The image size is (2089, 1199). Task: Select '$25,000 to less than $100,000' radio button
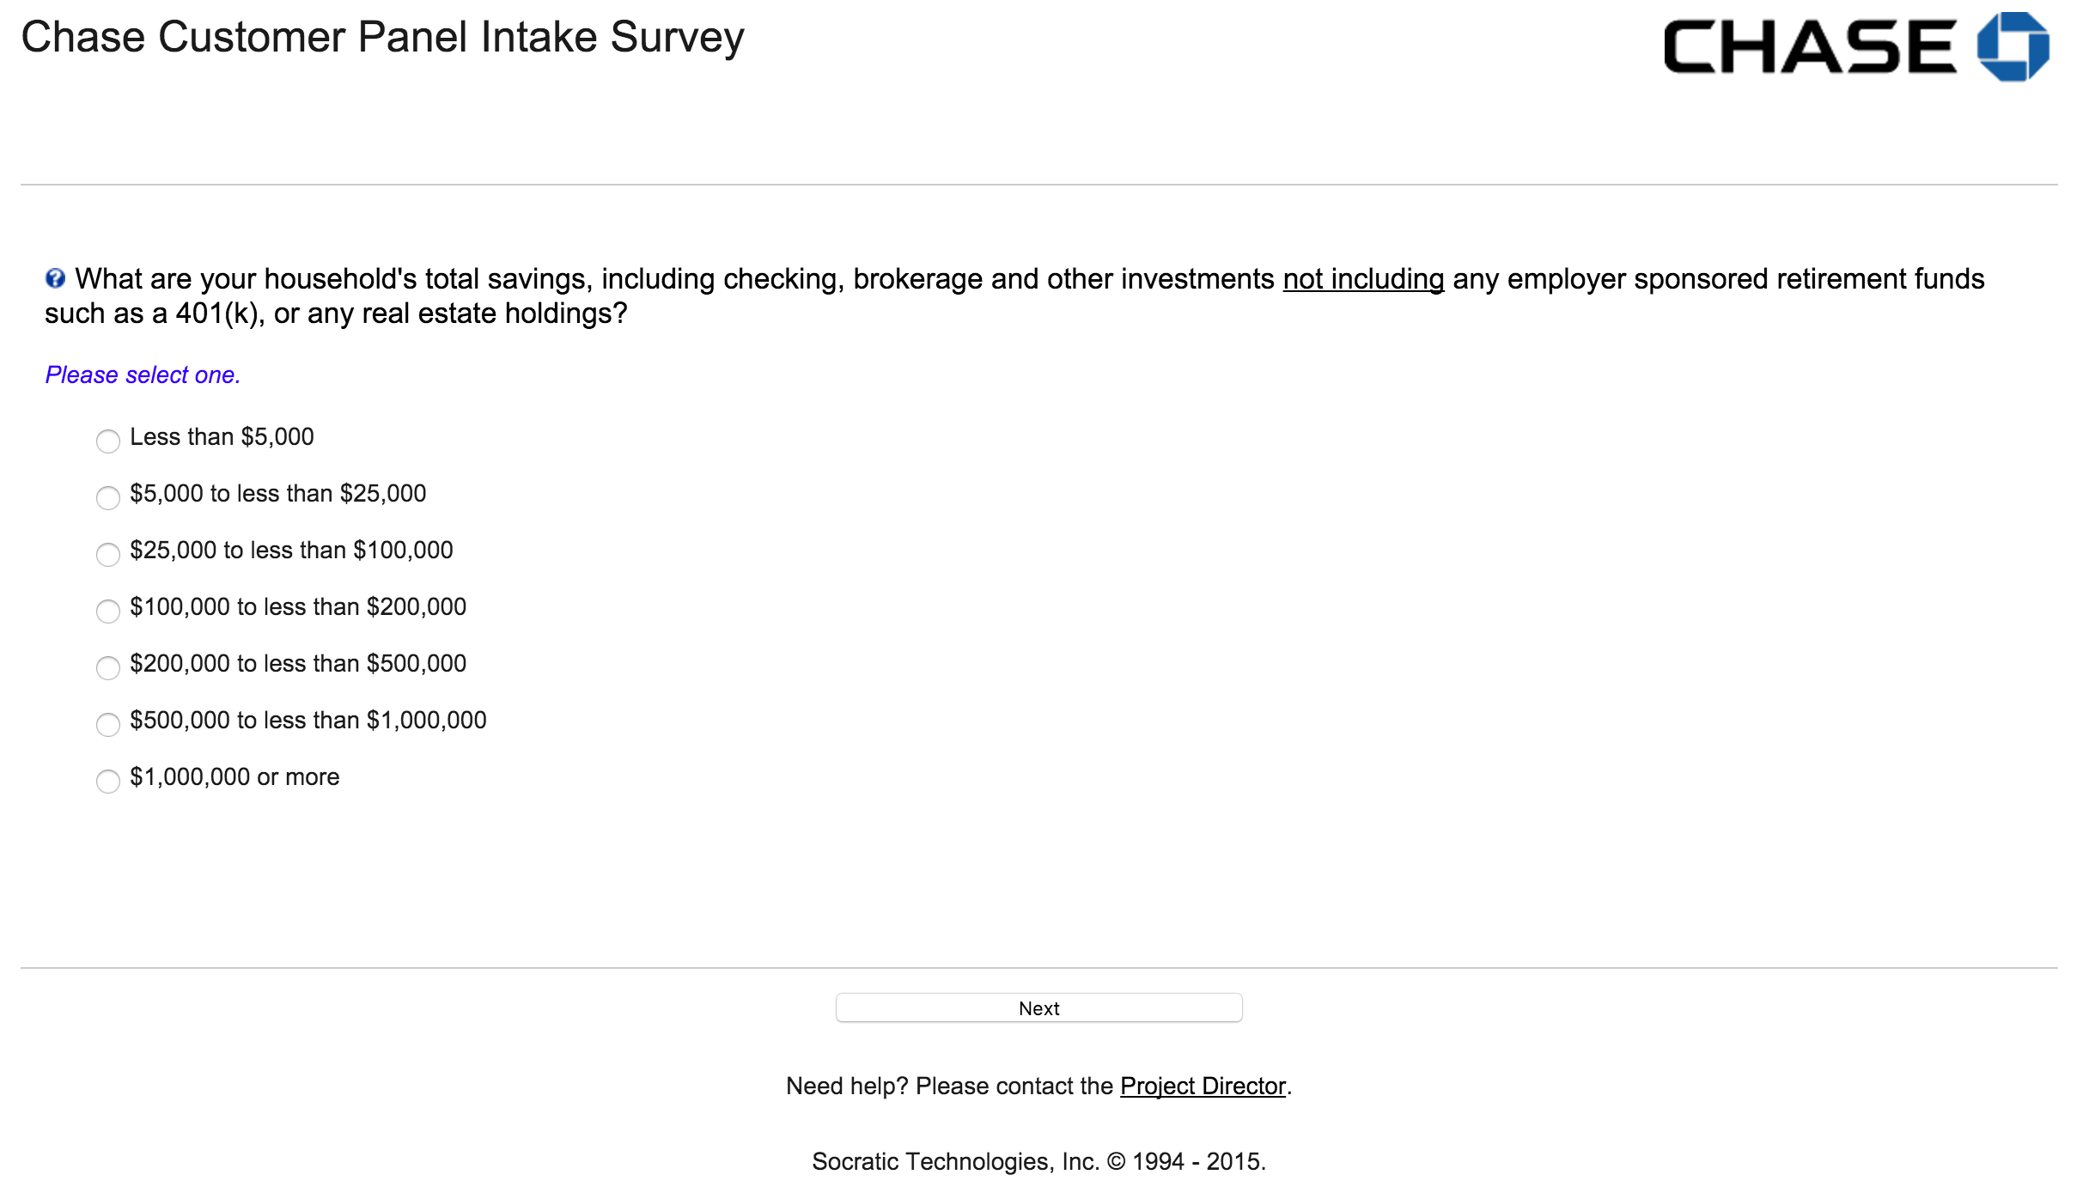(x=108, y=555)
